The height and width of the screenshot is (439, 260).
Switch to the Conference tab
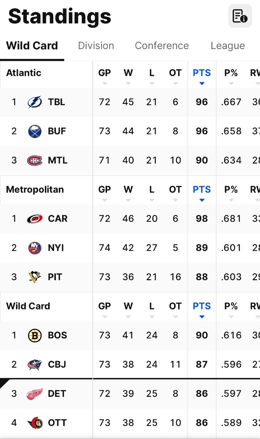162,46
